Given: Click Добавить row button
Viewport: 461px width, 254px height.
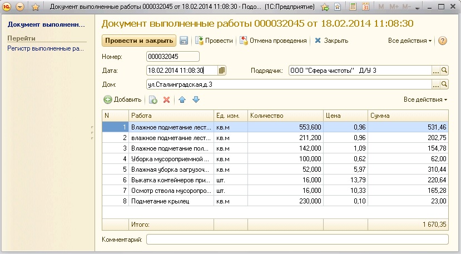Looking at the screenshot, I should click(122, 99).
